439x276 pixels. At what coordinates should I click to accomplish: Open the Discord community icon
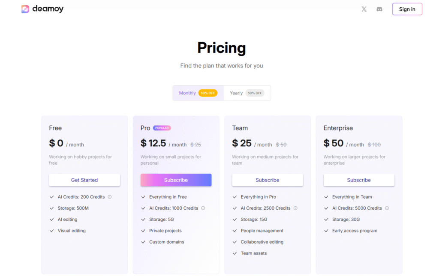pyautogui.click(x=379, y=9)
